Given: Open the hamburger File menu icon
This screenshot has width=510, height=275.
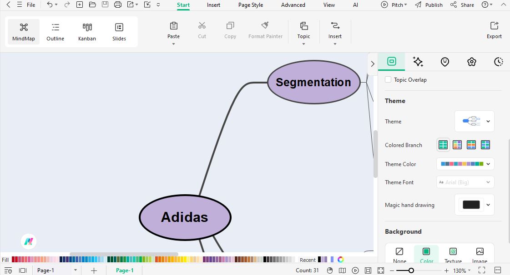Looking at the screenshot, I should (x=20, y=5).
